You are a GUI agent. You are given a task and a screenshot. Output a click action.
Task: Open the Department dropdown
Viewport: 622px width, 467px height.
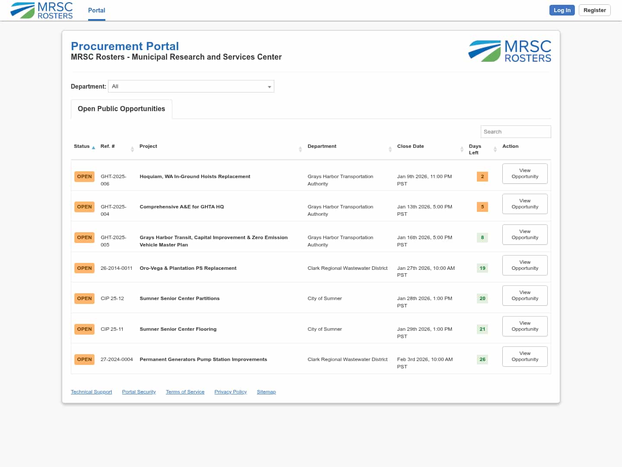click(191, 86)
